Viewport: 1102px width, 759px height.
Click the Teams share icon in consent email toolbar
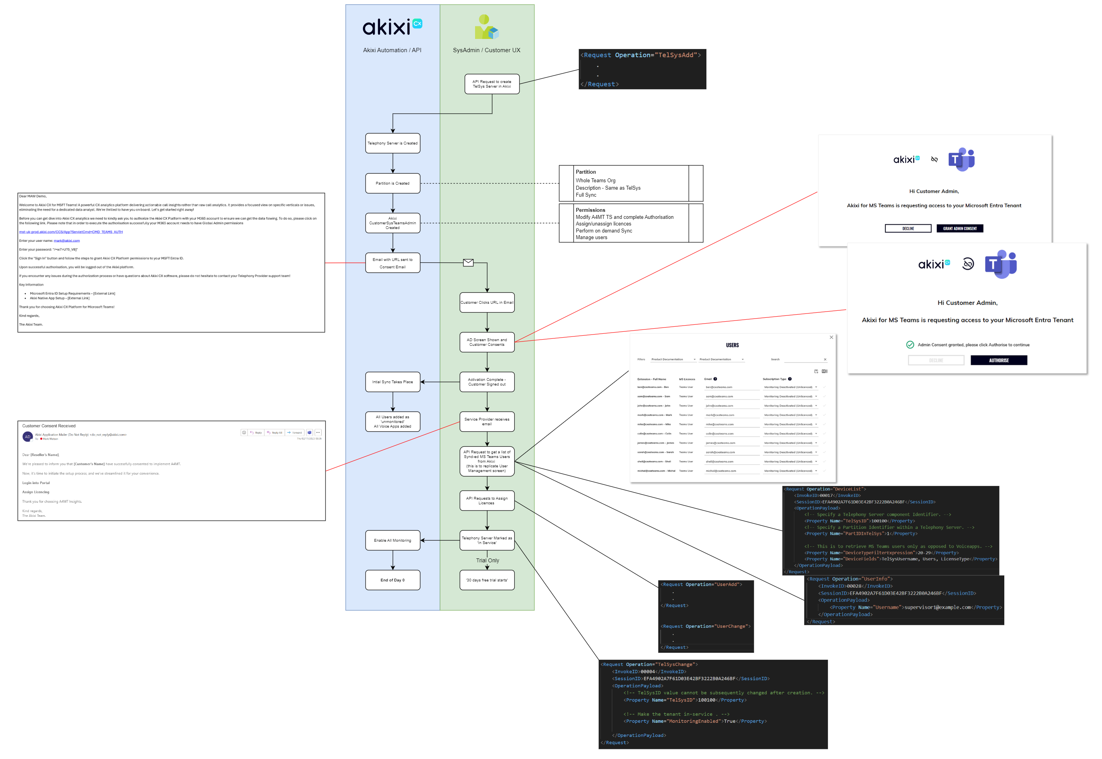[x=310, y=432]
